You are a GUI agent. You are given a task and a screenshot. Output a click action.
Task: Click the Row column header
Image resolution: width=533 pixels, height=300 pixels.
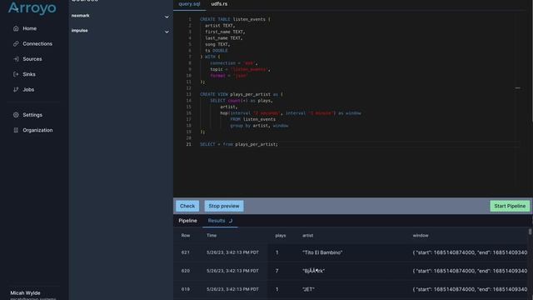tap(186, 235)
